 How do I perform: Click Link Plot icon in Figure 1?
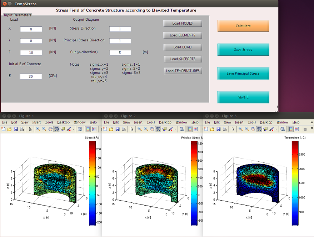pos(80,129)
